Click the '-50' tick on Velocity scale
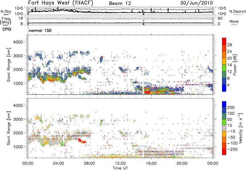The height and width of the screenshot is (170, 246). pos(231,137)
